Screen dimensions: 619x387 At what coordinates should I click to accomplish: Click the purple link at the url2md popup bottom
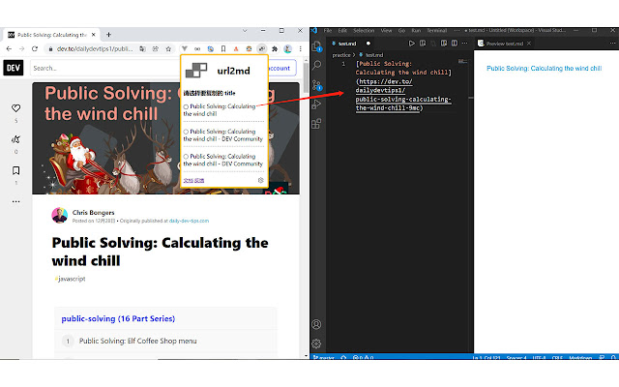point(193,181)
